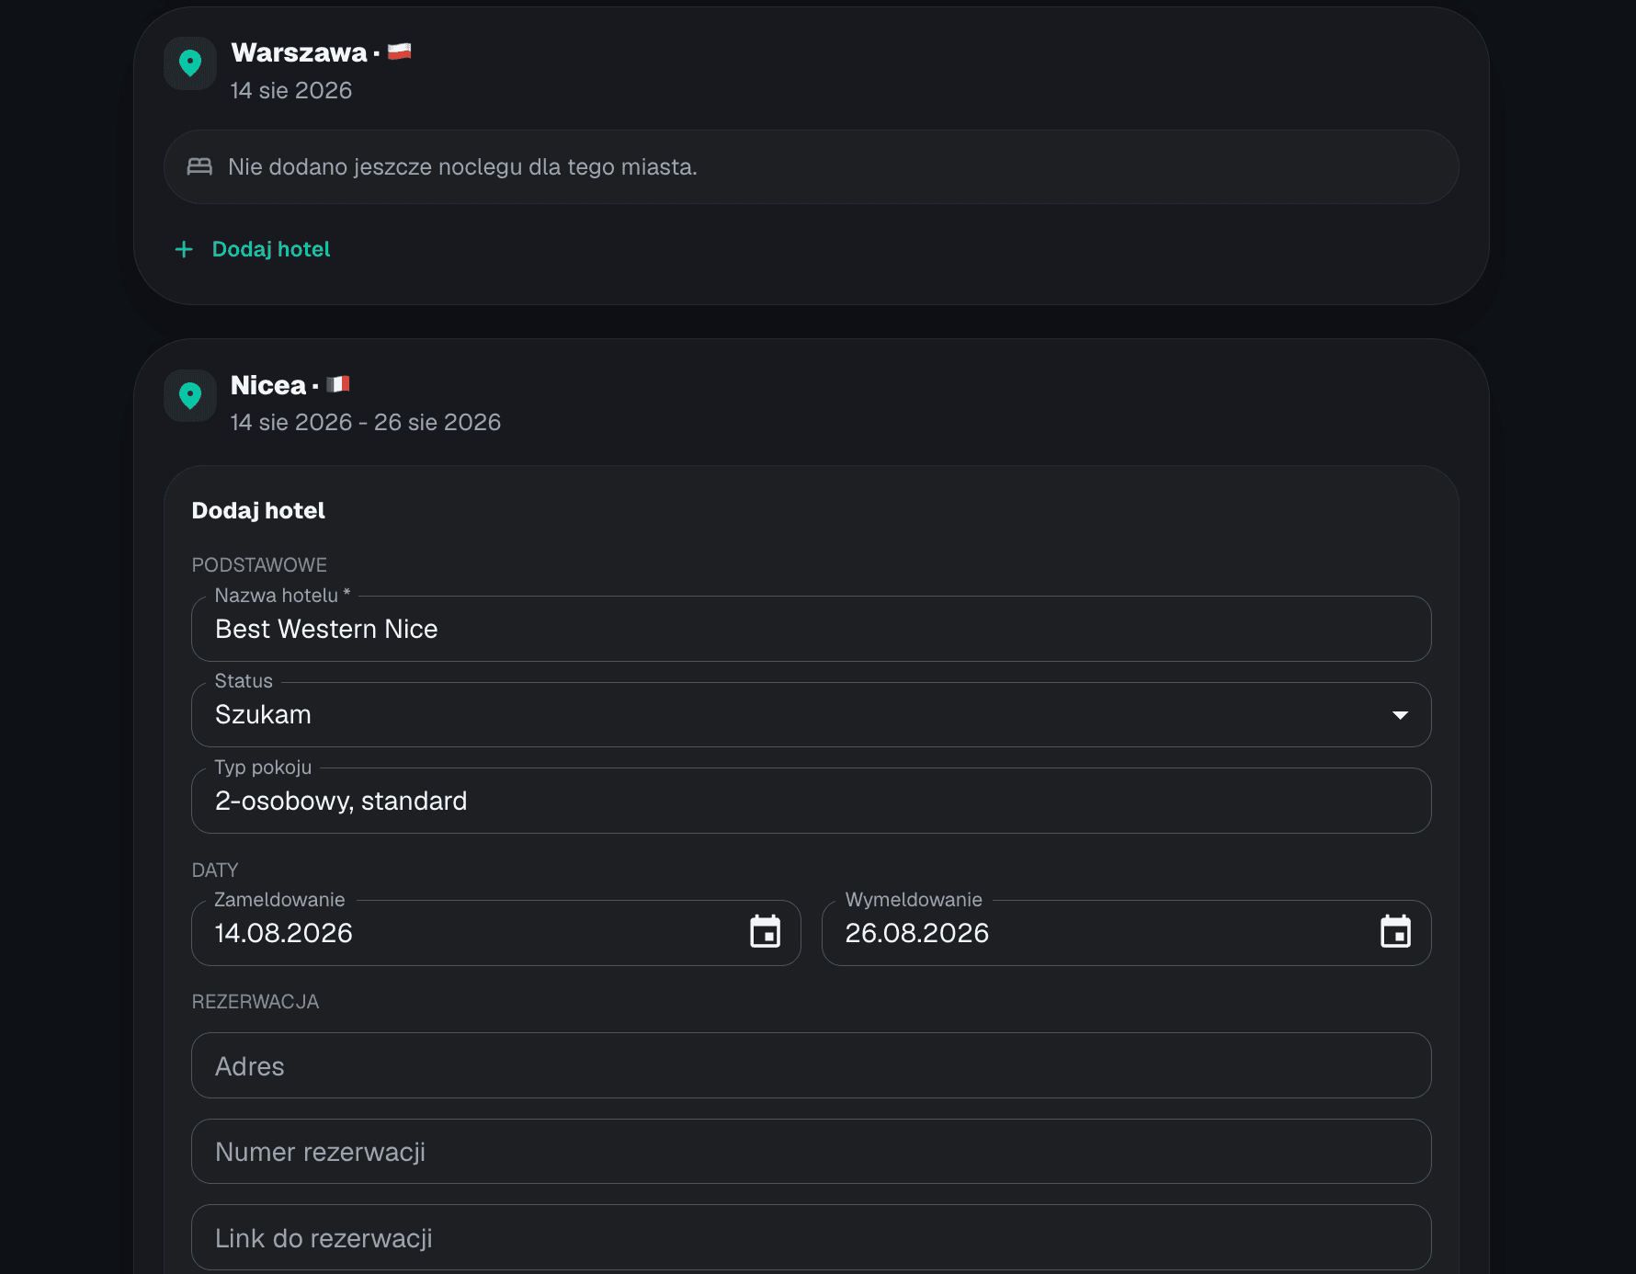The height and width of the screenshot is (1274, 1636).
Task: Click the Warszawa date 14 sie 2026
Action: tap(291, 91)
